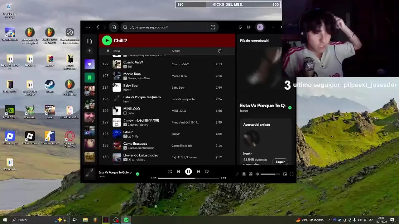This screenshot has width=399, height=224.
Task: Click the search field ¿Qué querés reproducir?
Action: point(165,27)
